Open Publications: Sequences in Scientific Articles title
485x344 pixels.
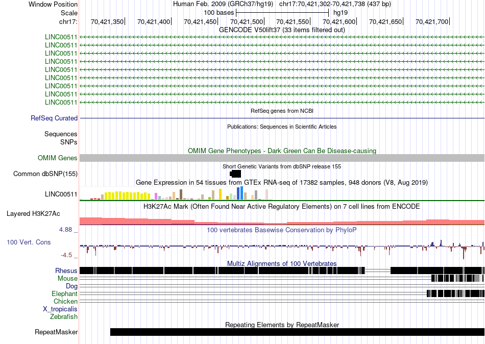282,127
